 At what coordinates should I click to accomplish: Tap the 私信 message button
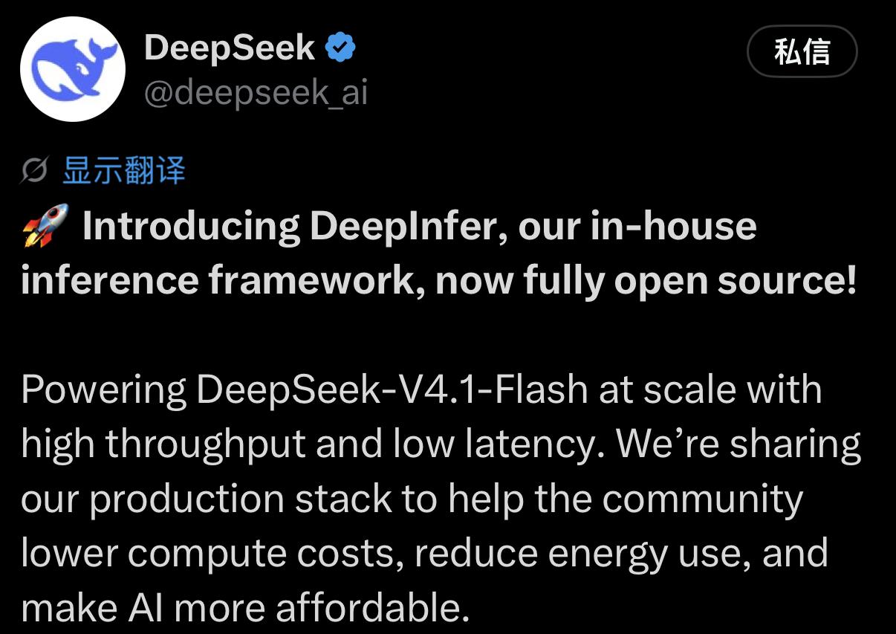tap(802, 52)
